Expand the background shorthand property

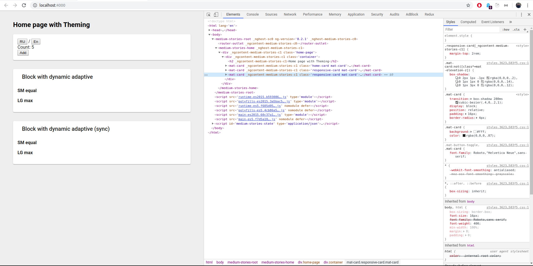point(471,132)
